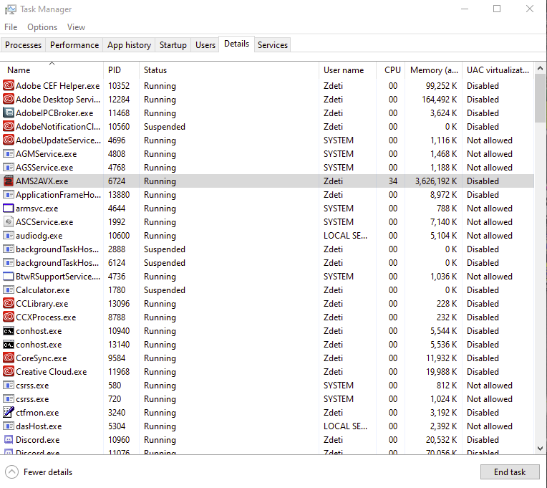Click the CCLibrary.exe icon

[9, 303]
